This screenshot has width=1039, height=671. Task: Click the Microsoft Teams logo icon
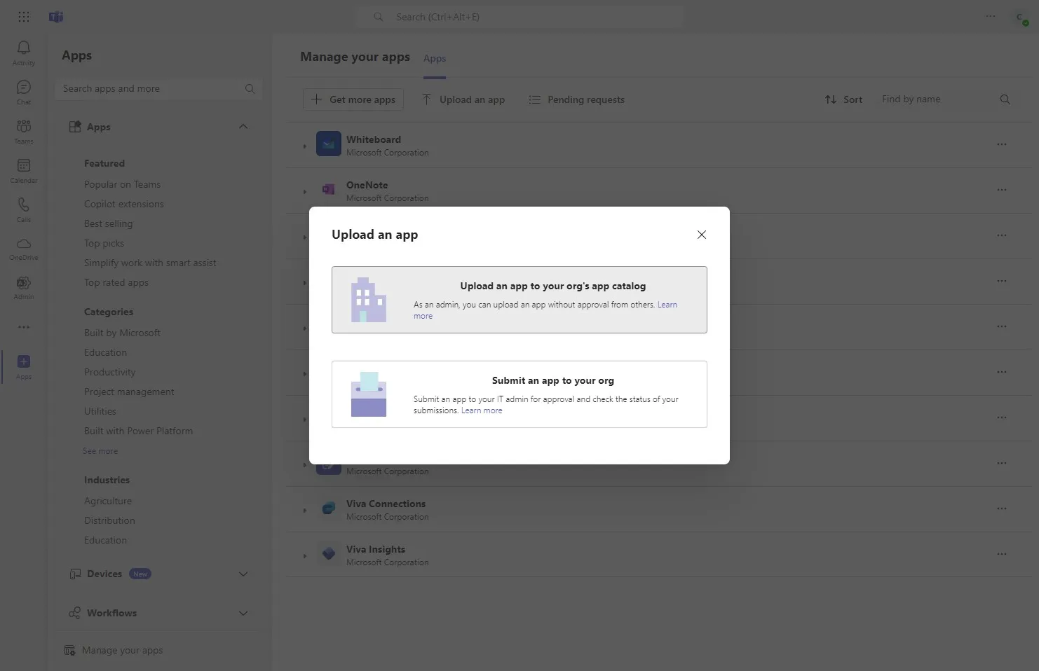coord(56,17)
